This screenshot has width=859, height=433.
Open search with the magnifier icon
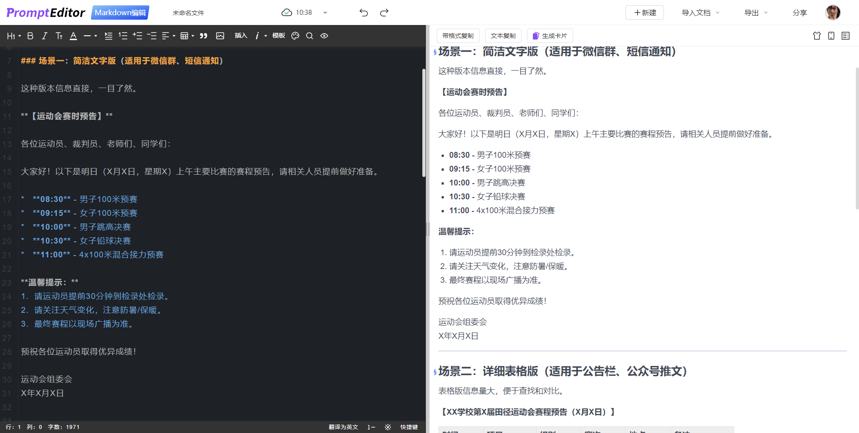310,36
